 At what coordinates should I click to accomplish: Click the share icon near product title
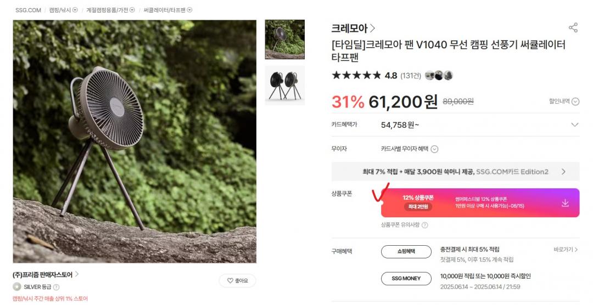(x=573, y=27)
